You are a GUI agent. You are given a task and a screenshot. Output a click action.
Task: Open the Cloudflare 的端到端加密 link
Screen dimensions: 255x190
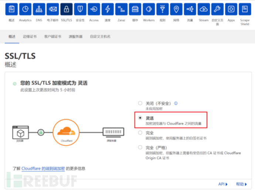(43, 169)
